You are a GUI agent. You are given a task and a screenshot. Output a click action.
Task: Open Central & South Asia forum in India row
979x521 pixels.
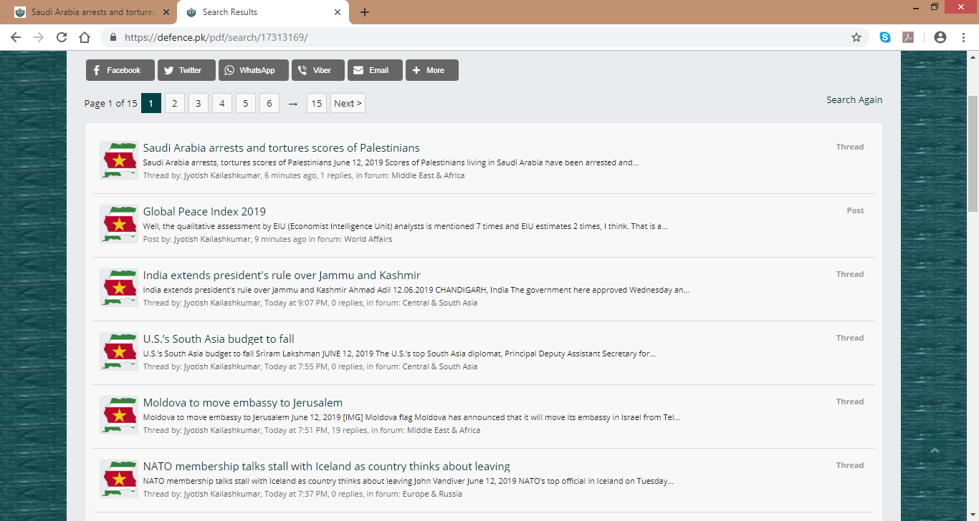click(x=440, y=303)
